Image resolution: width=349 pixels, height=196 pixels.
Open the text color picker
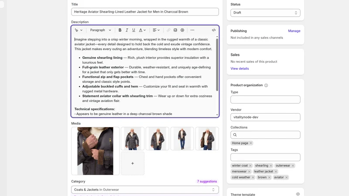coord(142,30)
